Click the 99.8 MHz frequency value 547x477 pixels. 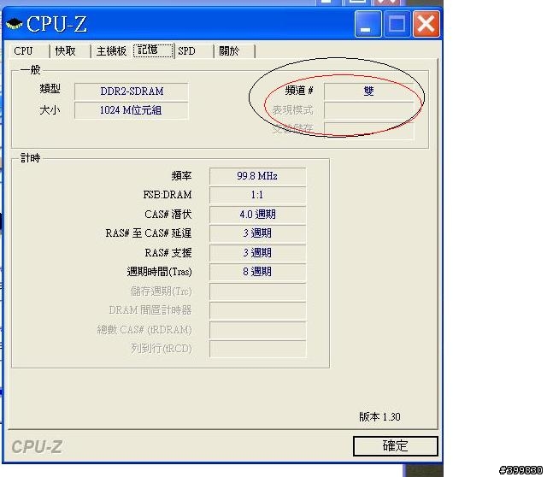click(x=257, y=176)
